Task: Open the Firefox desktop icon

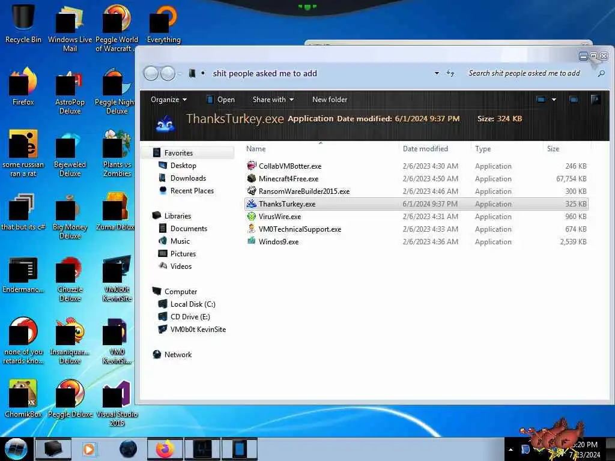Action: click(x=23, y=86)
